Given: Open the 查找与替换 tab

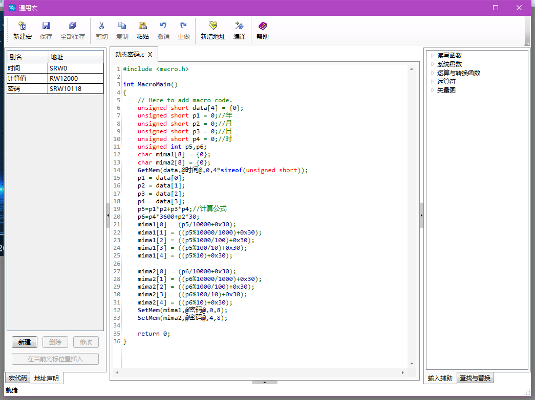Looking at the screenshot, I should click(475, 378).
